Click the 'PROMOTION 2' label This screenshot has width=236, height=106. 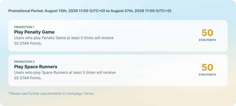24,62
